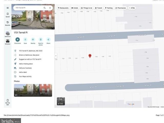
Task: Select the Things to do chip
Action: [87, 8]
